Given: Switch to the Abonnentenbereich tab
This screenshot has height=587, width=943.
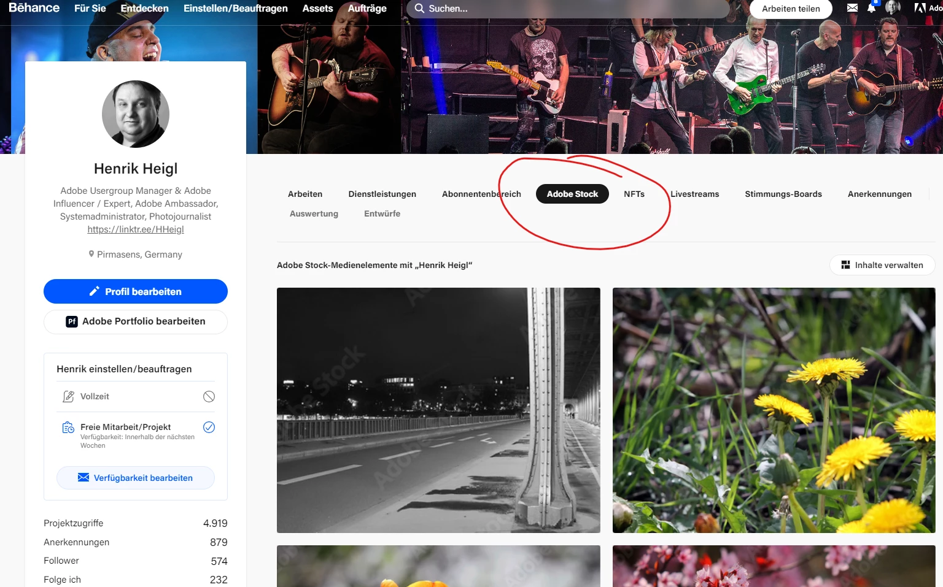Looking at the screenshot, I should click(481, 194).
